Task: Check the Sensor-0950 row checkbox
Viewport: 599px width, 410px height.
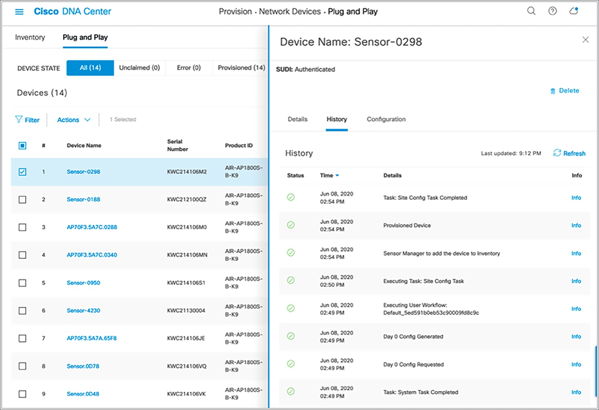Action: click(x=23, y=283)
